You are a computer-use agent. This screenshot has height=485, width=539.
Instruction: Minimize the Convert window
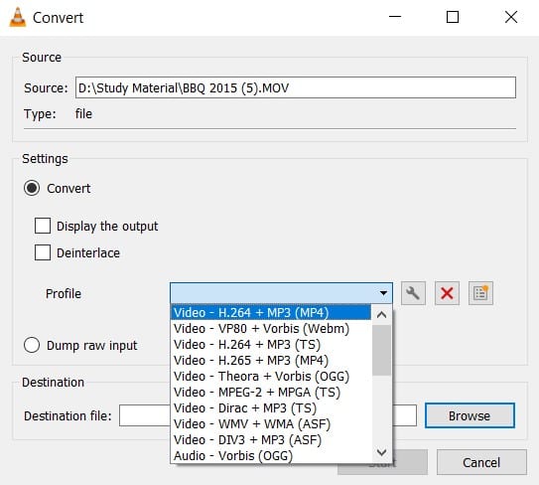click(x=395, y=17)
